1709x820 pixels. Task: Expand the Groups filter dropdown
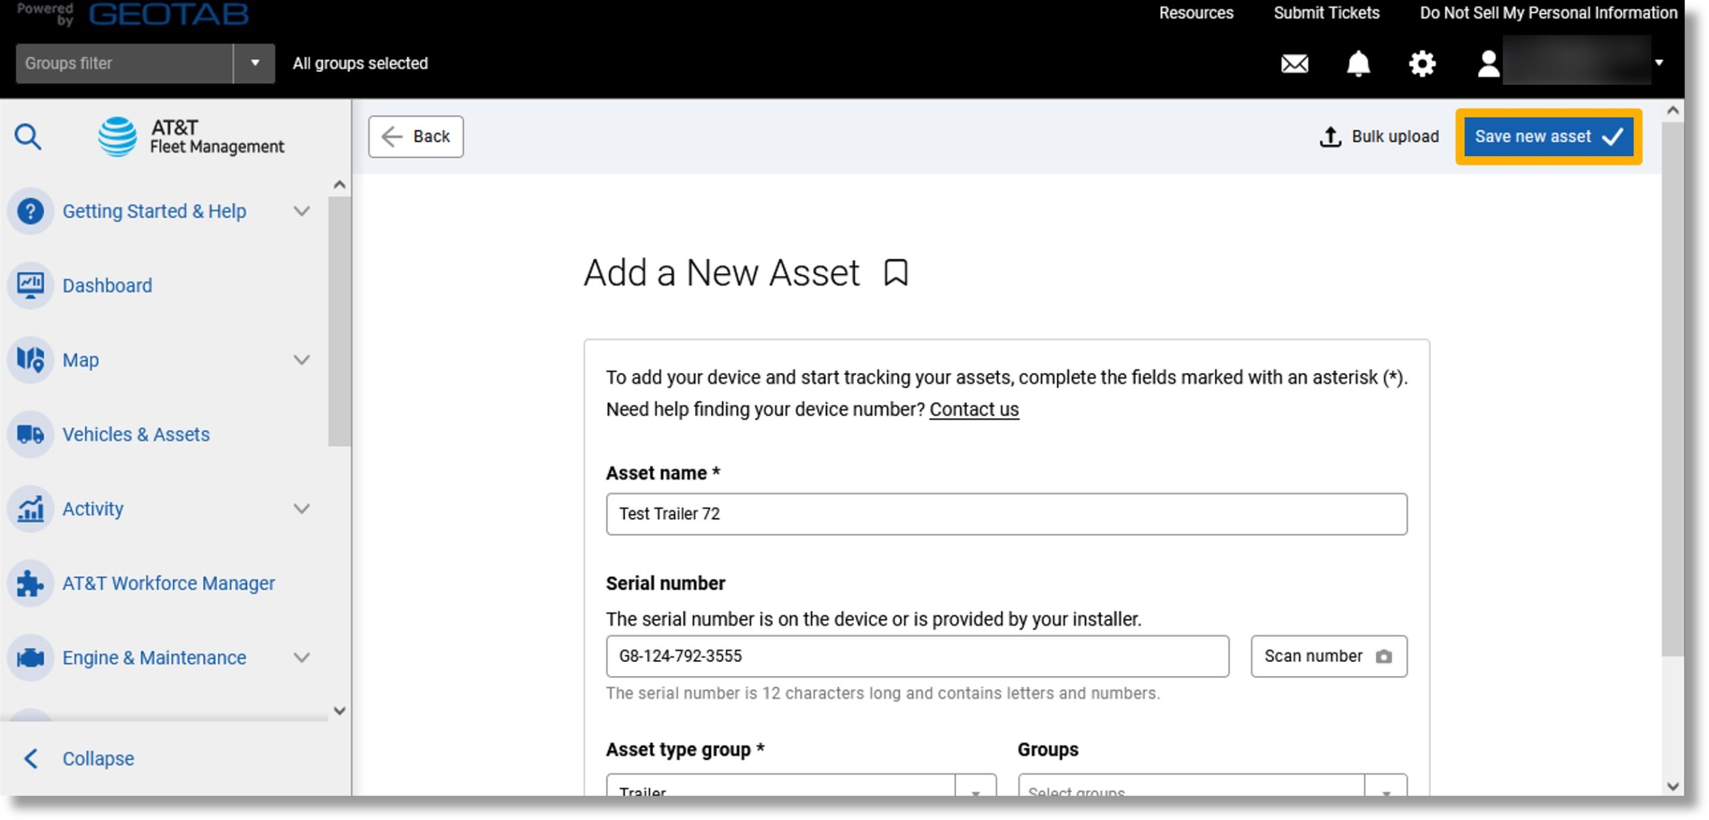click(x=255, y=62)
